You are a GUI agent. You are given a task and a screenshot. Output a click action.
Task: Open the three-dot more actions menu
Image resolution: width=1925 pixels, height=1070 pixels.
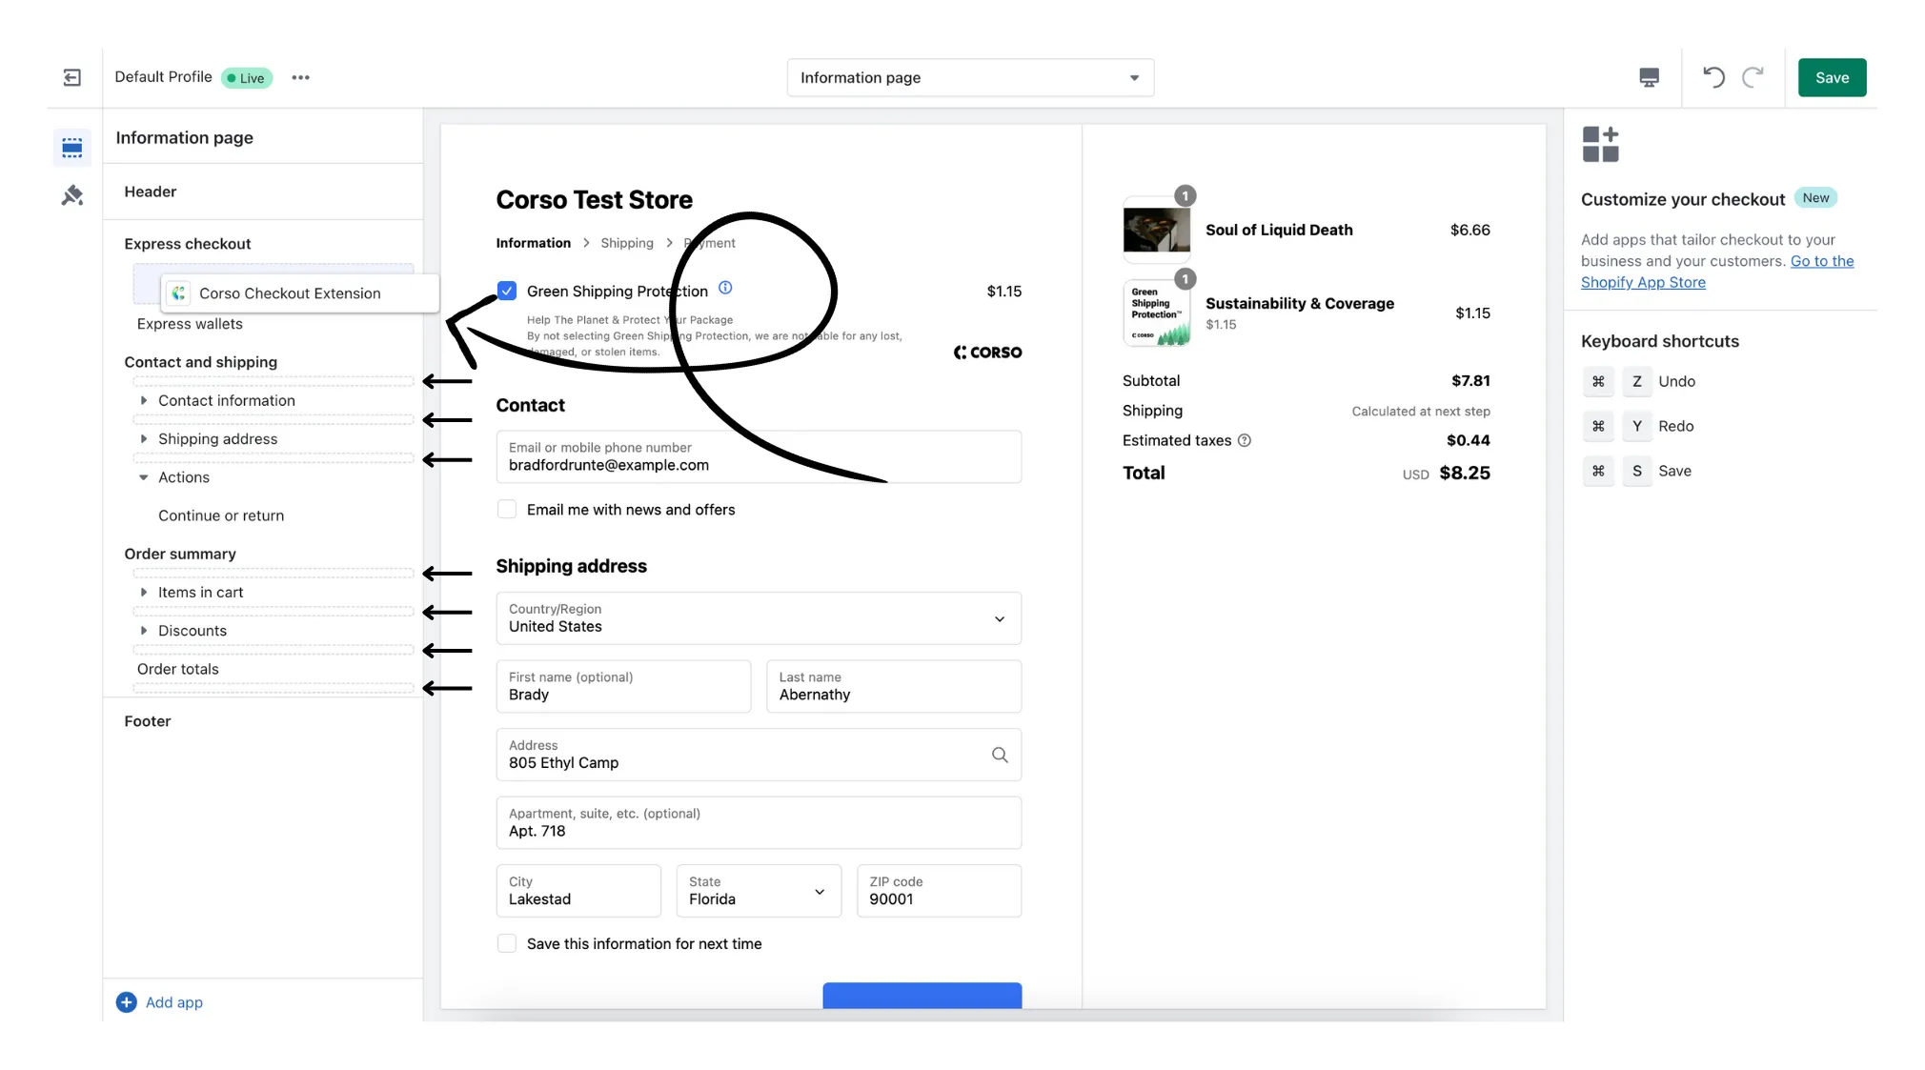301,77
